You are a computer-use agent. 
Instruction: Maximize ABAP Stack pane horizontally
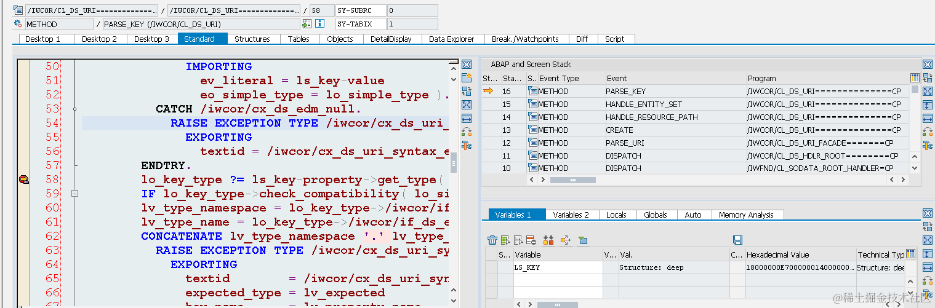click(x=928, y=118)
